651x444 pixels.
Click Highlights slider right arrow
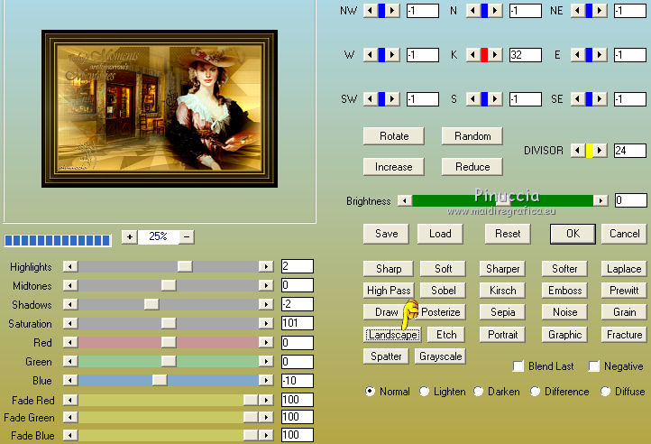(266, 266)
